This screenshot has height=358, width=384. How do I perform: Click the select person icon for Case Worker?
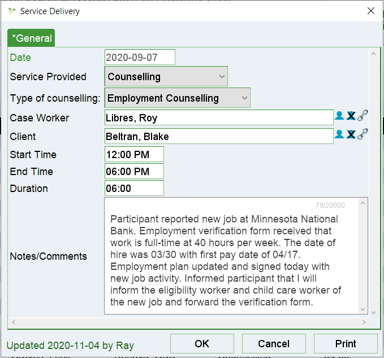(x=339, y=116)
